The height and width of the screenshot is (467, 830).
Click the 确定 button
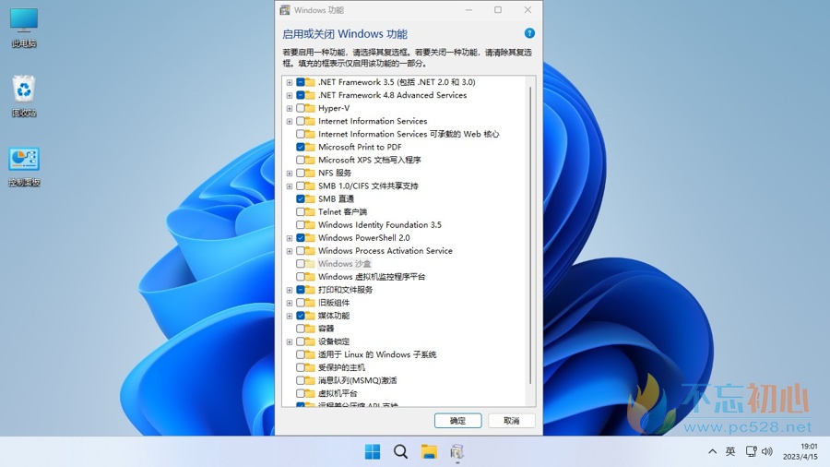pyautogui.click(x=457, y=420)
